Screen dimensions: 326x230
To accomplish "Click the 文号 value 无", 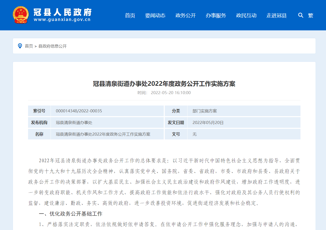I will tap(195, 134).
